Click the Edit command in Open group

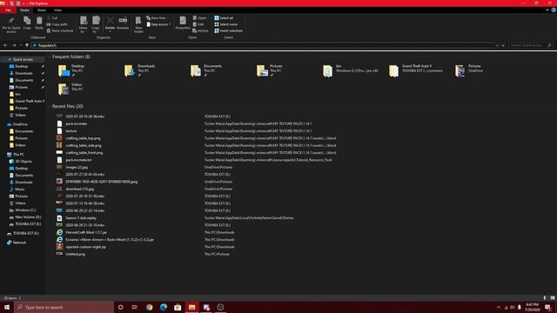coord(198,24)
